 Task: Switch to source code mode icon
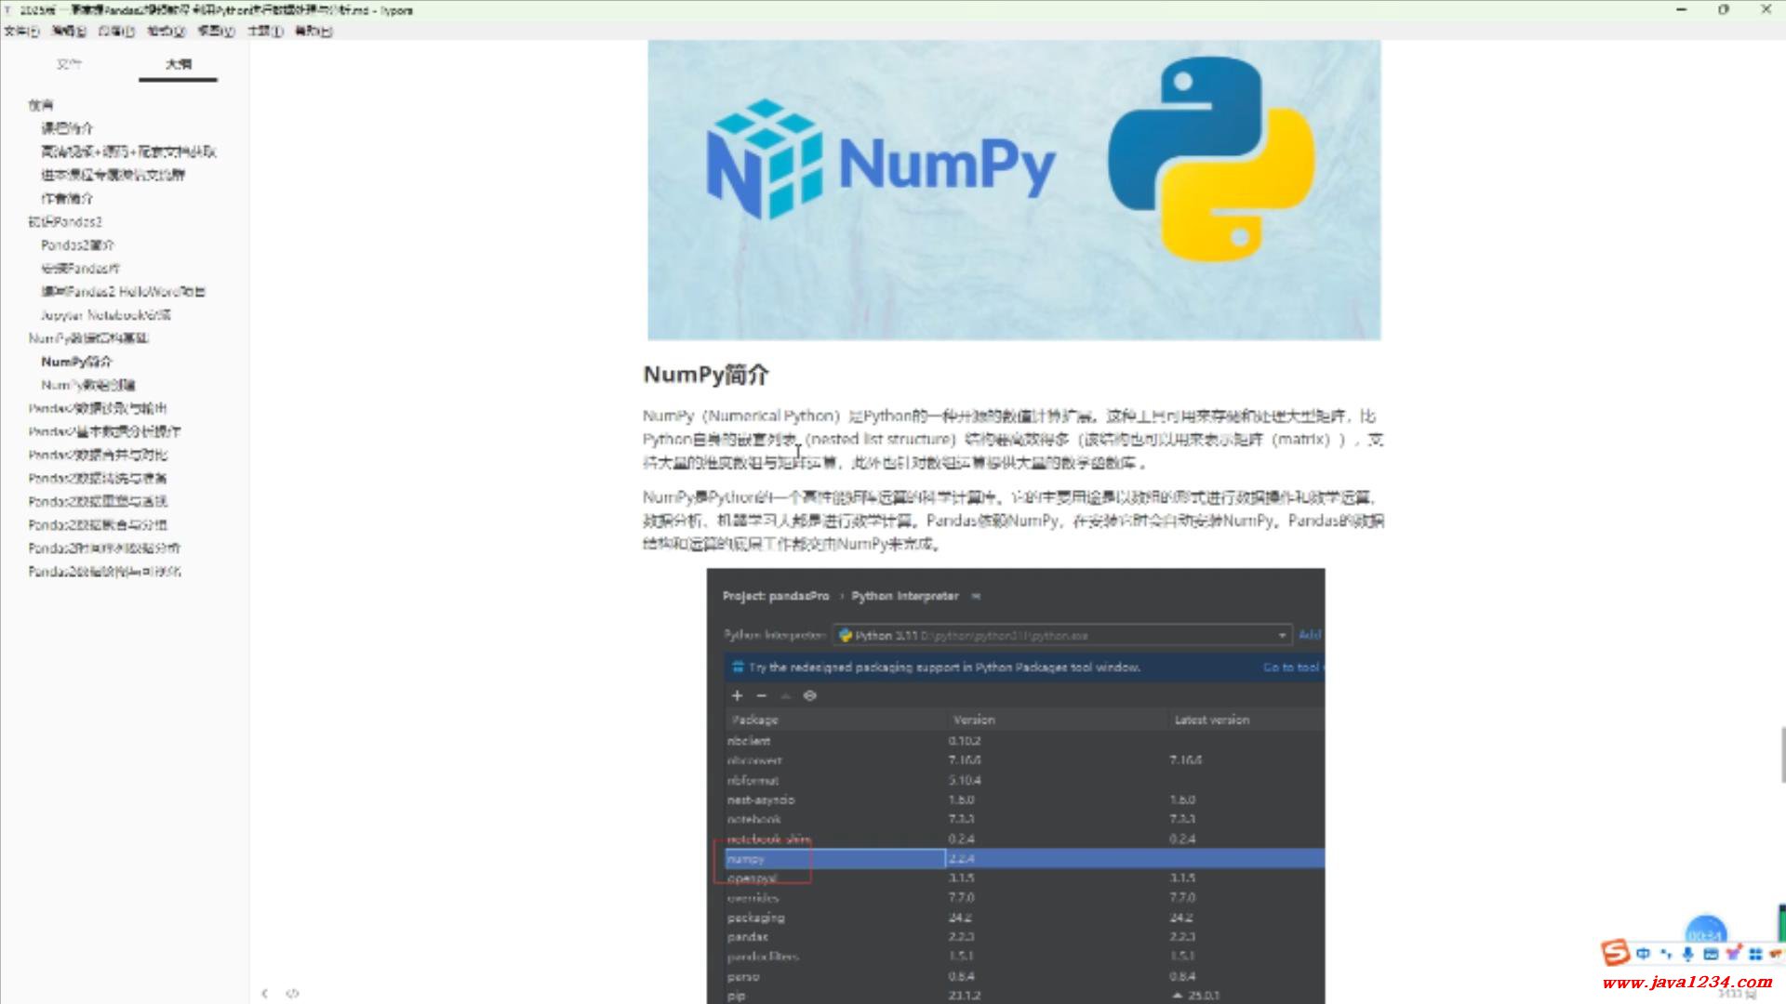292,993
